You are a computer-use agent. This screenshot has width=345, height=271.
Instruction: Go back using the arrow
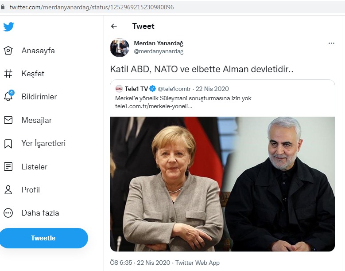click(114, 26)
